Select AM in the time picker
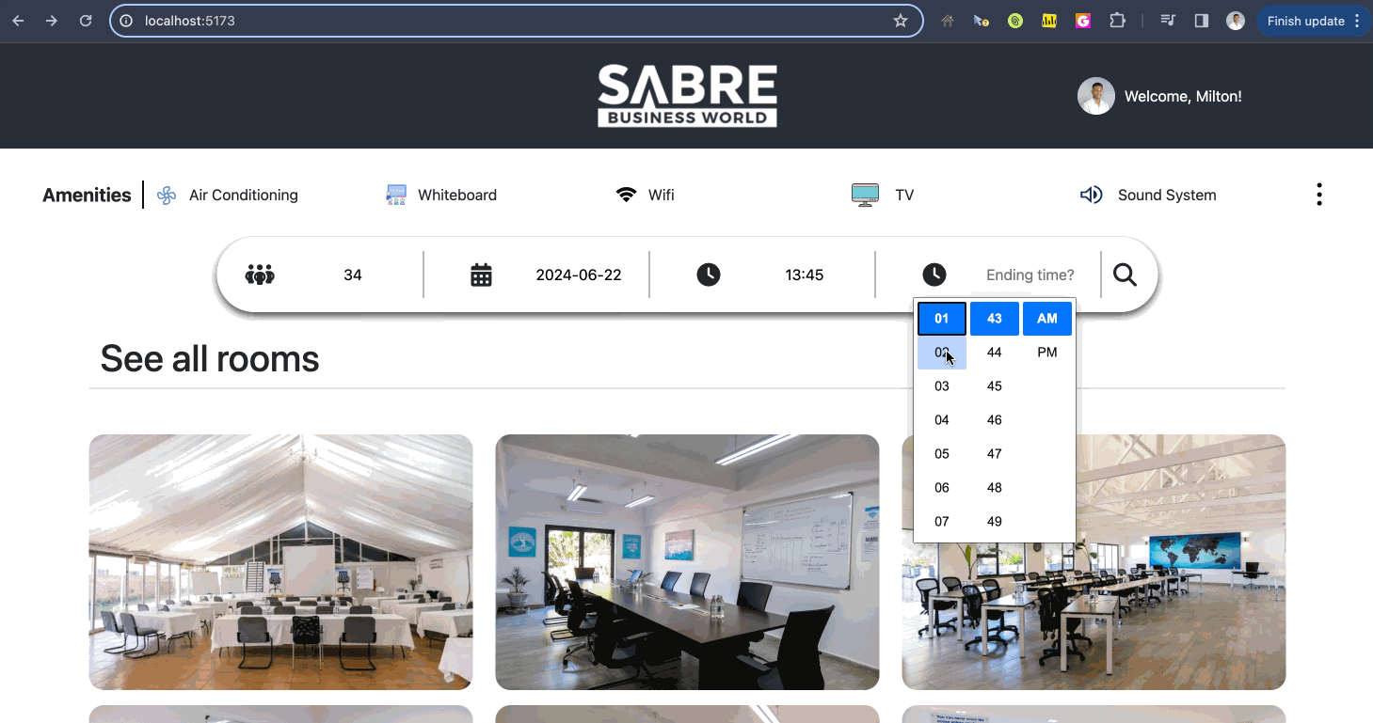This screenshot has height=723, width=1373. tap(1046, 319)
